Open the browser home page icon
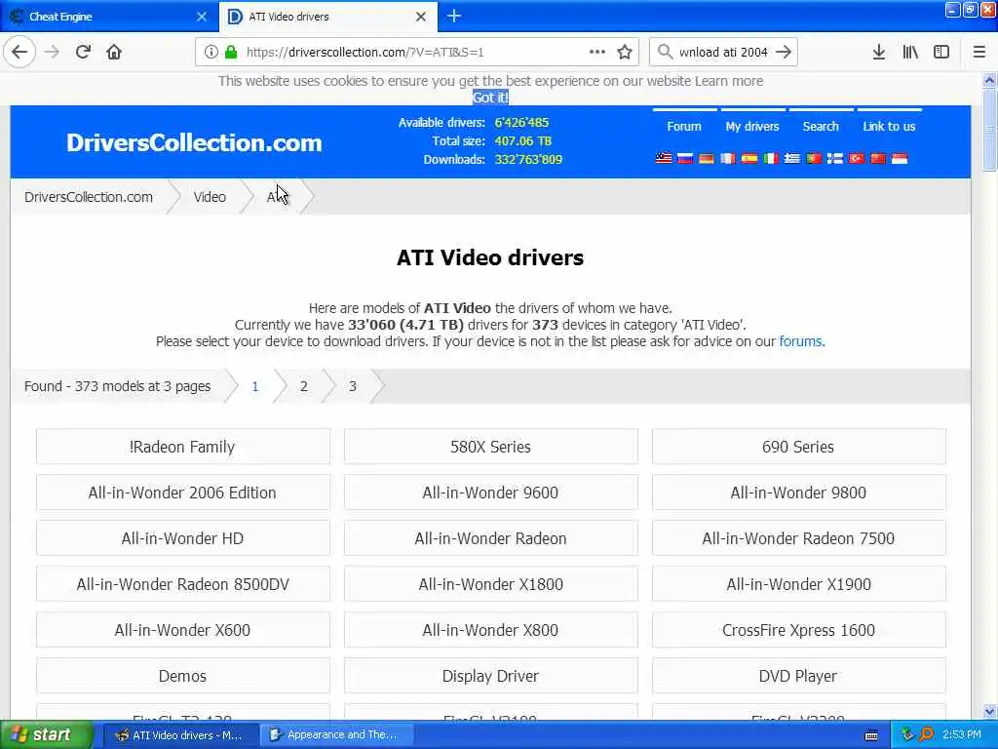This screenshot has height=749, width=998. click(114, 52)
